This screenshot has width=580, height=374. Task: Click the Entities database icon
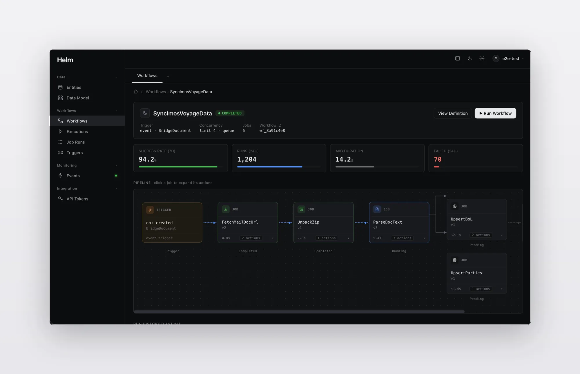coord(60,87)
